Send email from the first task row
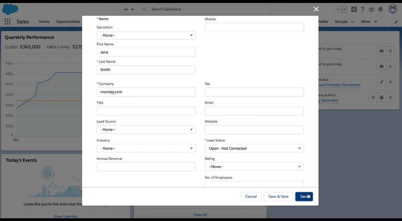 (381, 51)
